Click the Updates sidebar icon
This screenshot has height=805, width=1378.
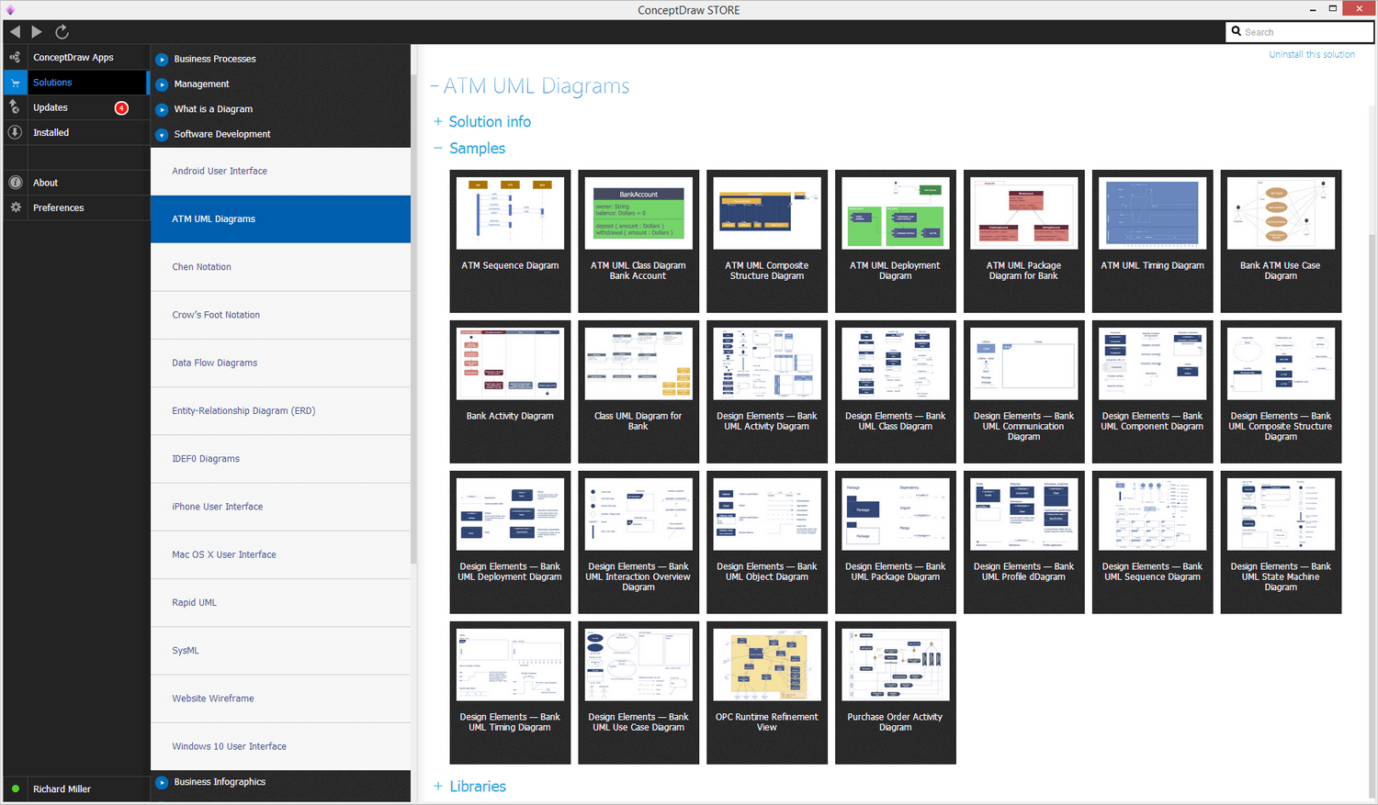tap(15, 107)
